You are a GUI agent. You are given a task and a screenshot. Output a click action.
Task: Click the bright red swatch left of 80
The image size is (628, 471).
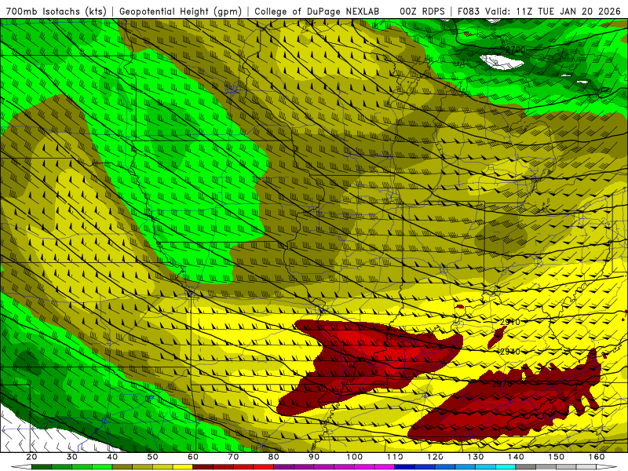click(x=264, y=467)
